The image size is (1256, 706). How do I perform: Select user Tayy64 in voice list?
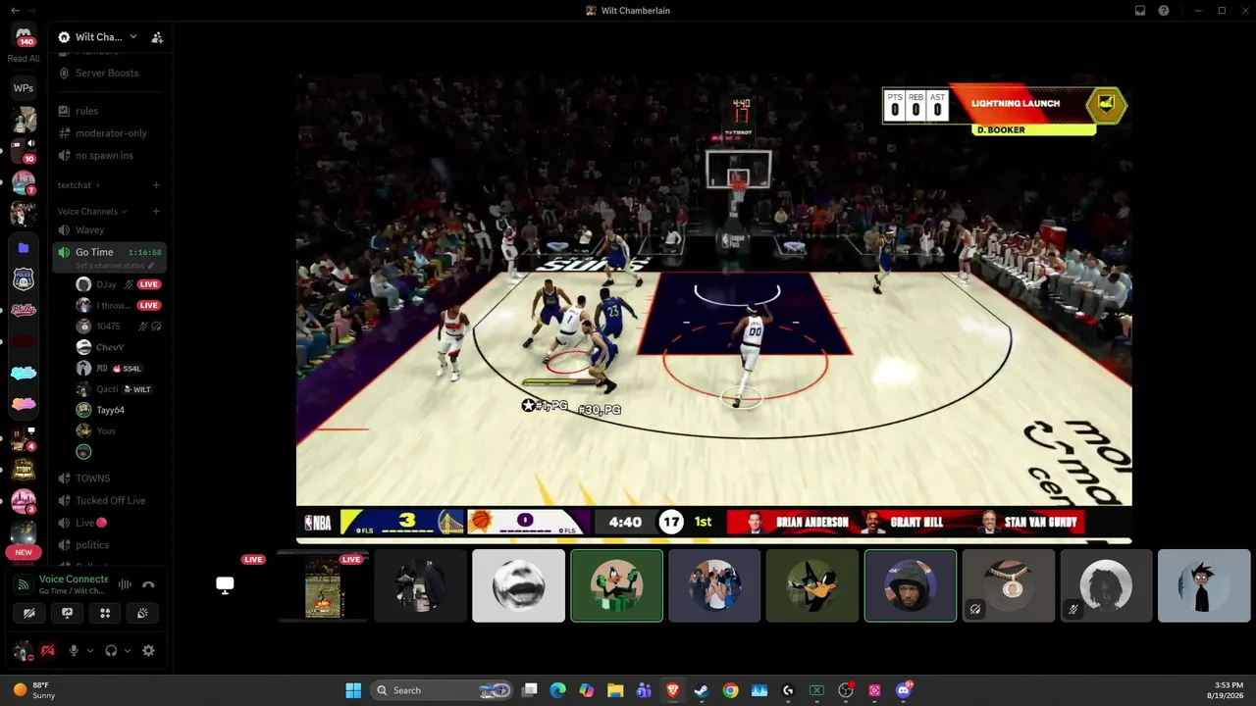(110, 410)
